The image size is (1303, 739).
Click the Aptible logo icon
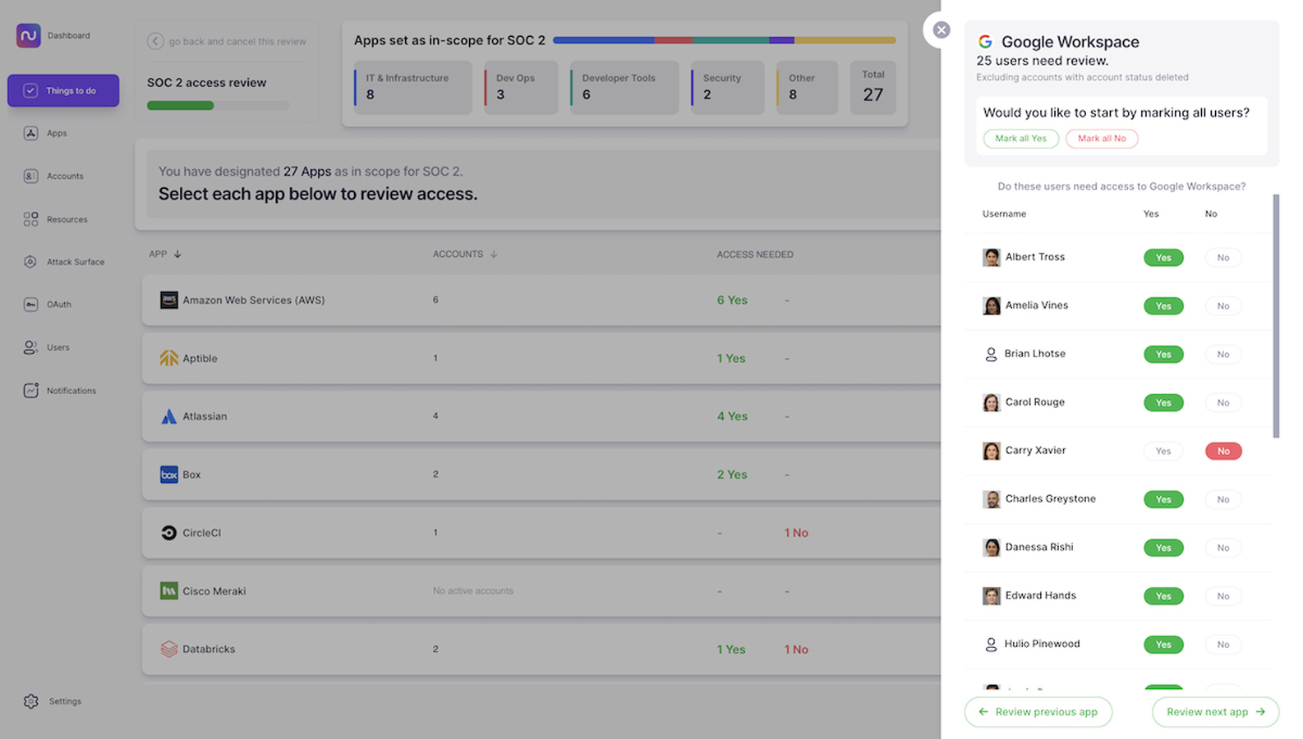(169, 358)
